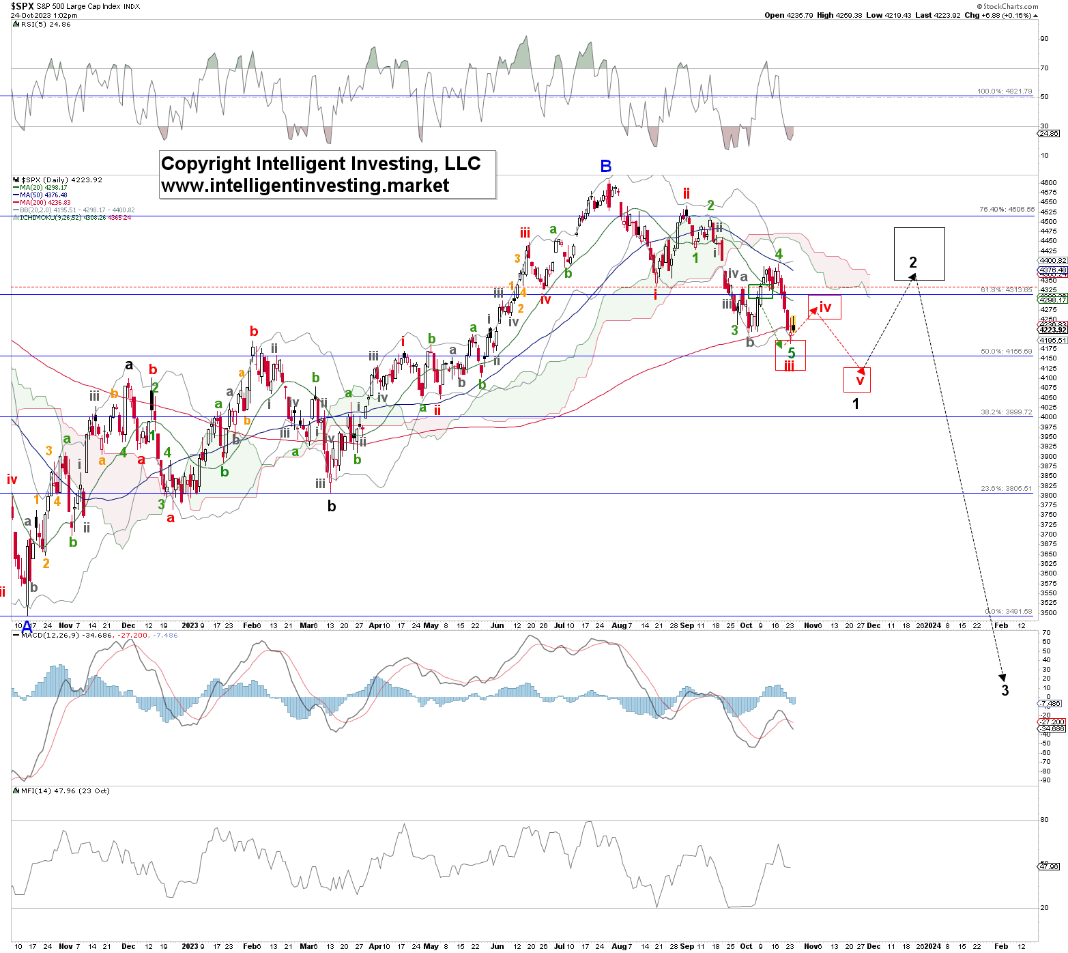
Task: Click the Open 4235.79 value
Action: coord(789,15)
